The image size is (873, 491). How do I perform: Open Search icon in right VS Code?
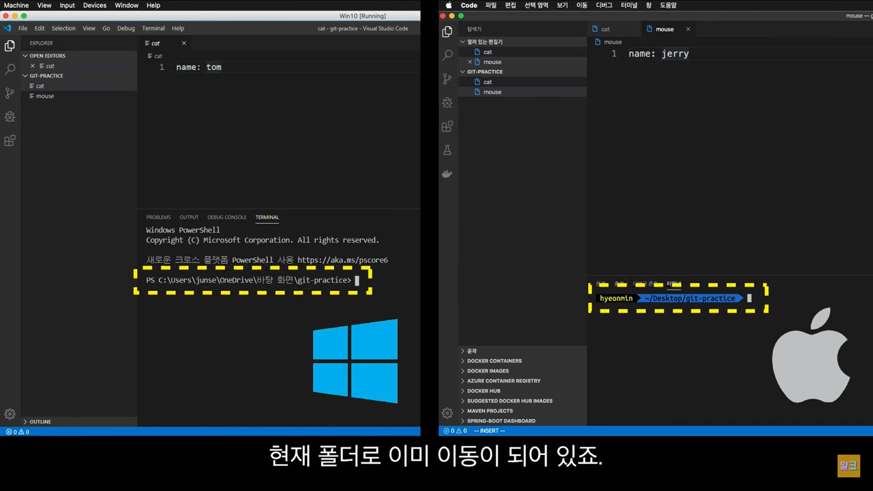pos(447,55)
